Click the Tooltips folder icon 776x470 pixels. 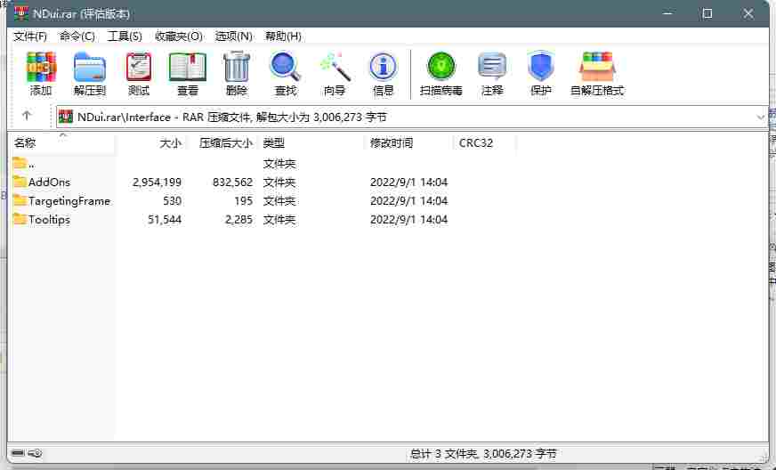pyautogui.click(x=20, y=219)
